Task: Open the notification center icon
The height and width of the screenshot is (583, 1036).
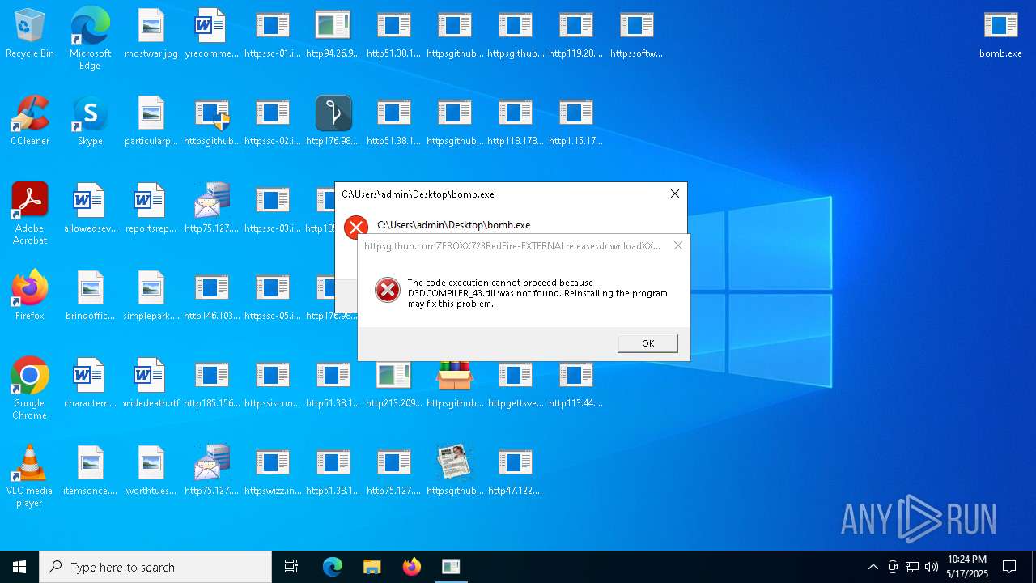Action: 1009,567
